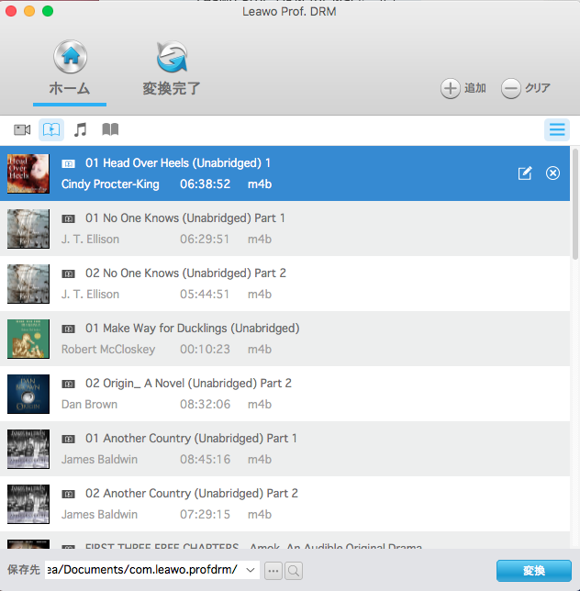Switch to the 変換完了 converted tab
The image size is (580, 591).
click(172, 68)
